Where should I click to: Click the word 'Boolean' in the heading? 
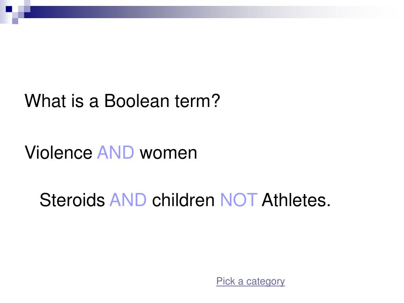tap(137, 101)
